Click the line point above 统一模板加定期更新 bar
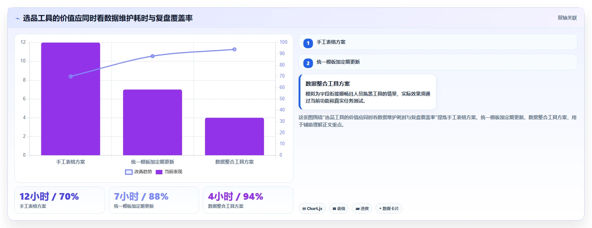Image resolution: width=592 pixels, height=228 pixels. 153,56
